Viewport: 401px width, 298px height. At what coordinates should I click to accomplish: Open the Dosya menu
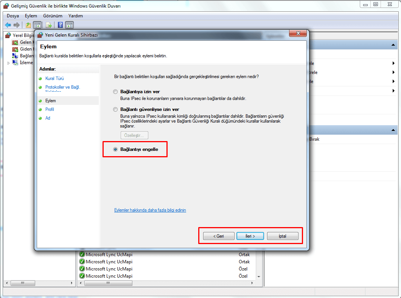(13, 16)
